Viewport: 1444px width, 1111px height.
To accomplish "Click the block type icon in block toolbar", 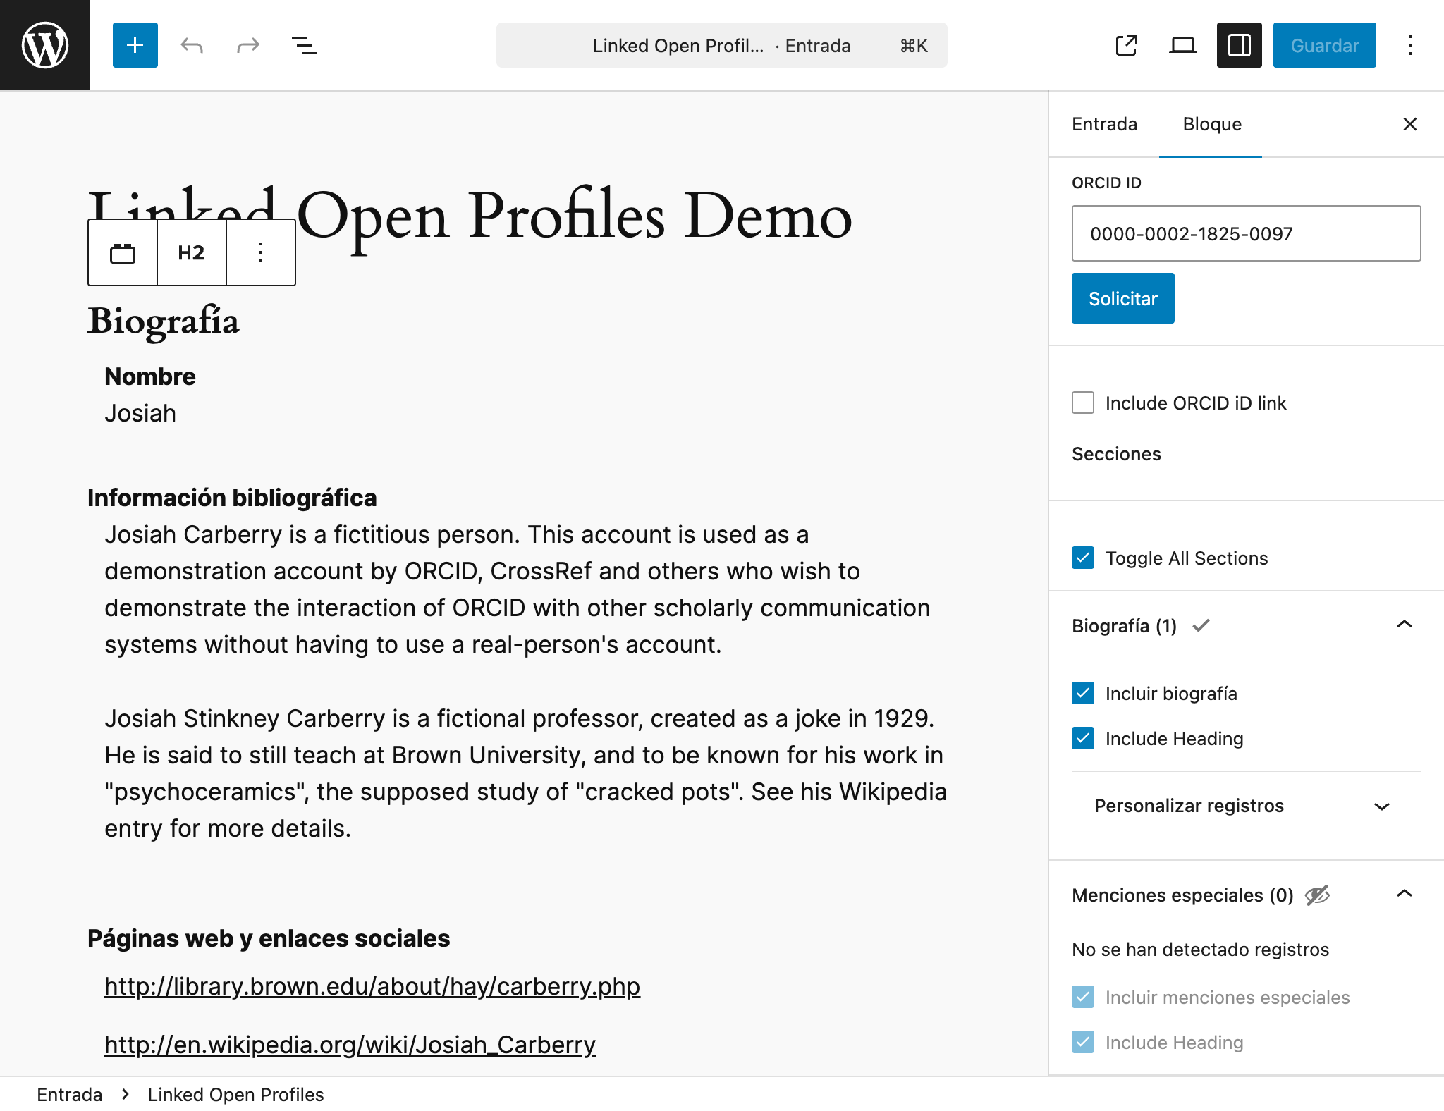I will [x=123, y=252].
